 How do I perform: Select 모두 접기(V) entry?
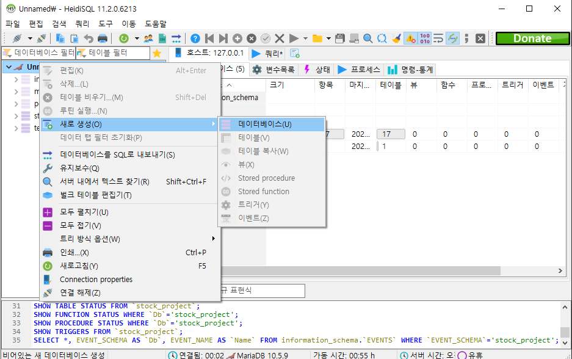129,226
